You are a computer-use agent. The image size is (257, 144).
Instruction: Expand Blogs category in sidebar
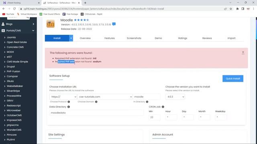pos(18,24)
